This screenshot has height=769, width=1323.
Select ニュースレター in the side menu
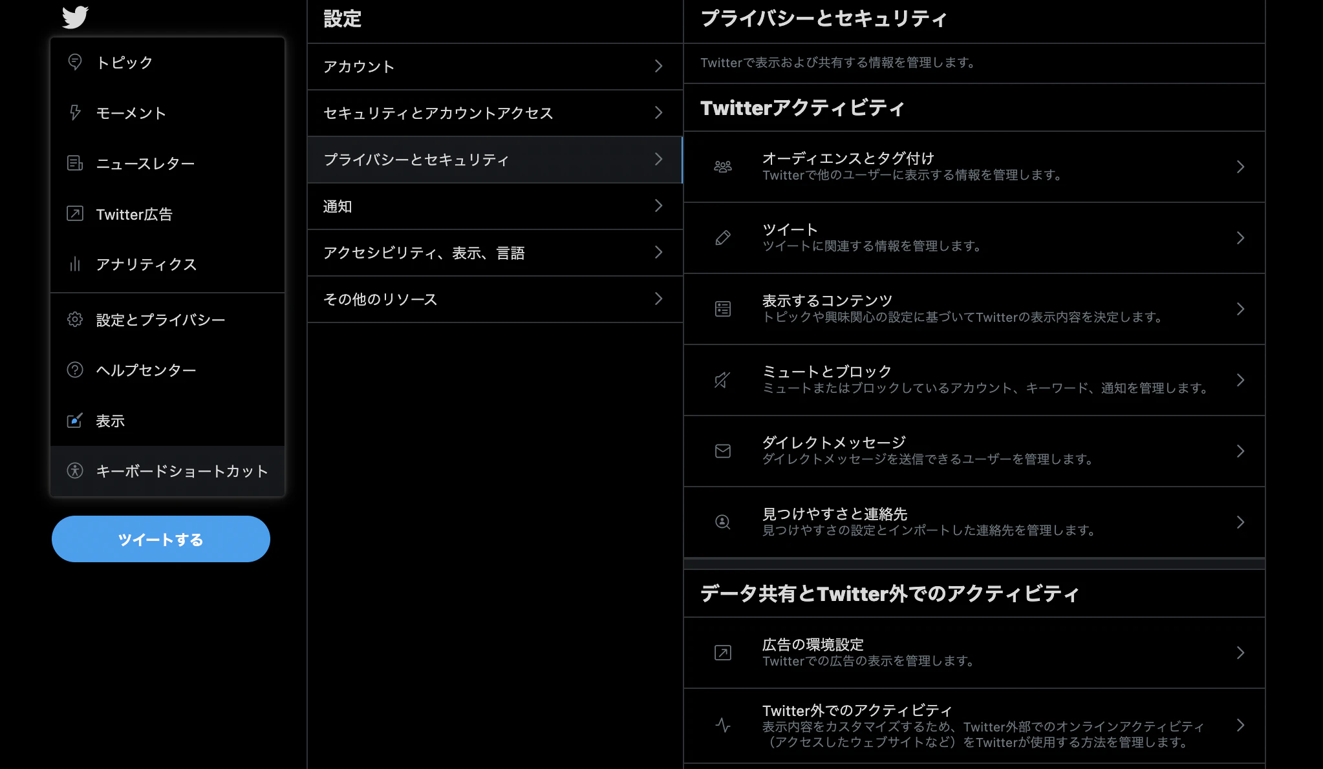point(167,163)
